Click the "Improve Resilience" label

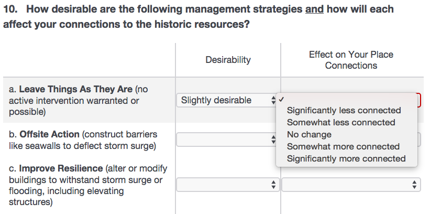[x=61, y=169]
